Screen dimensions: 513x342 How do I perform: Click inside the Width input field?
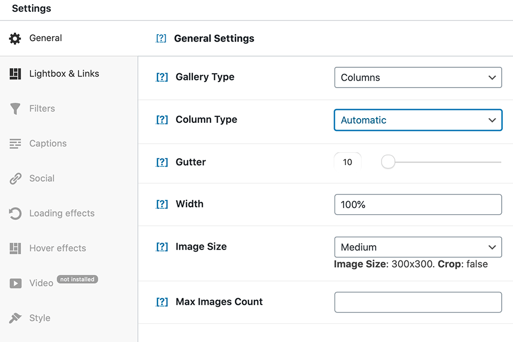[x=417, y=204]
